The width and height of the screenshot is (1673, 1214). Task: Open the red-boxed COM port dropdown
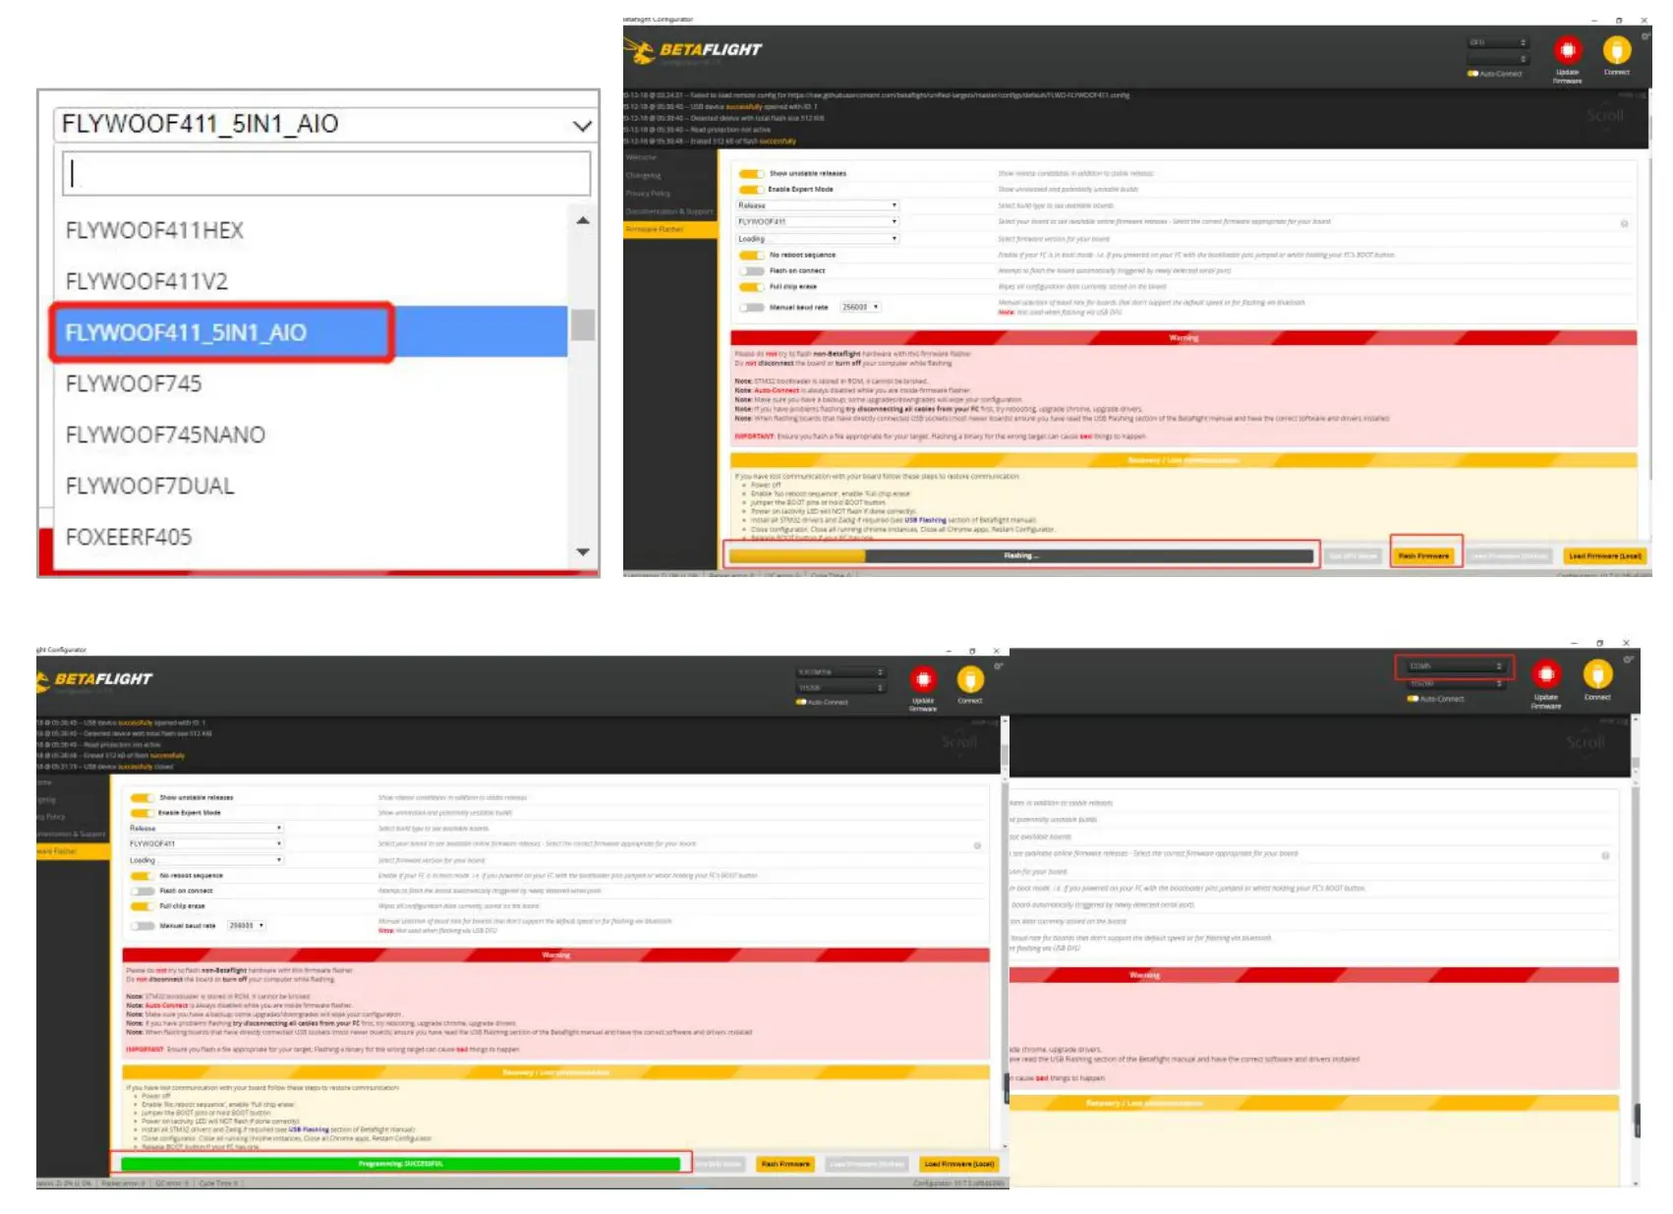pos(1456,666)
